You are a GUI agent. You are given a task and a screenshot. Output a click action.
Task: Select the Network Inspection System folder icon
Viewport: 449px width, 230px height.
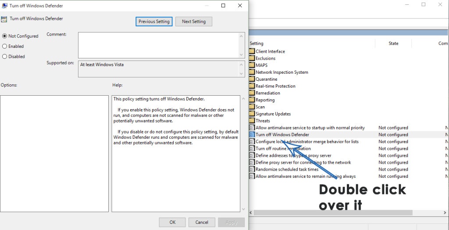click(252, 72)
